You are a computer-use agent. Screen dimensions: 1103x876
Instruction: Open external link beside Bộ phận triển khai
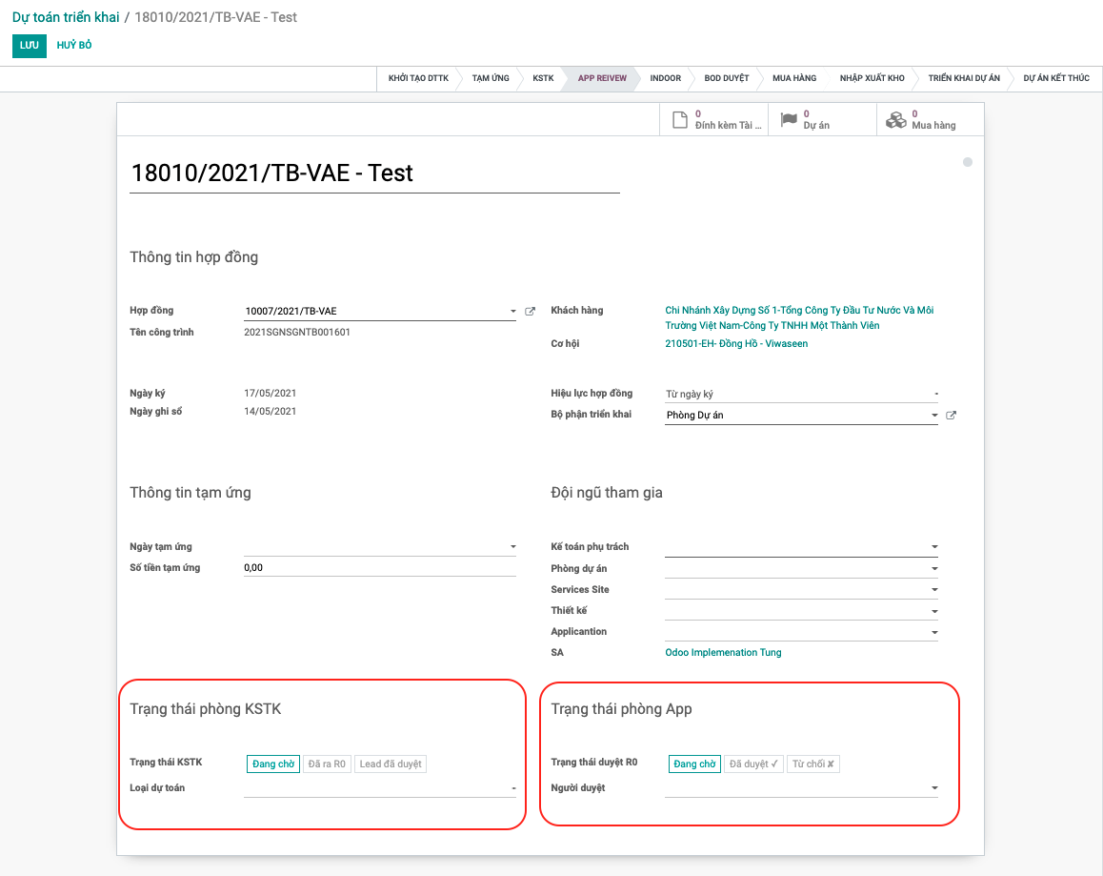951,416
